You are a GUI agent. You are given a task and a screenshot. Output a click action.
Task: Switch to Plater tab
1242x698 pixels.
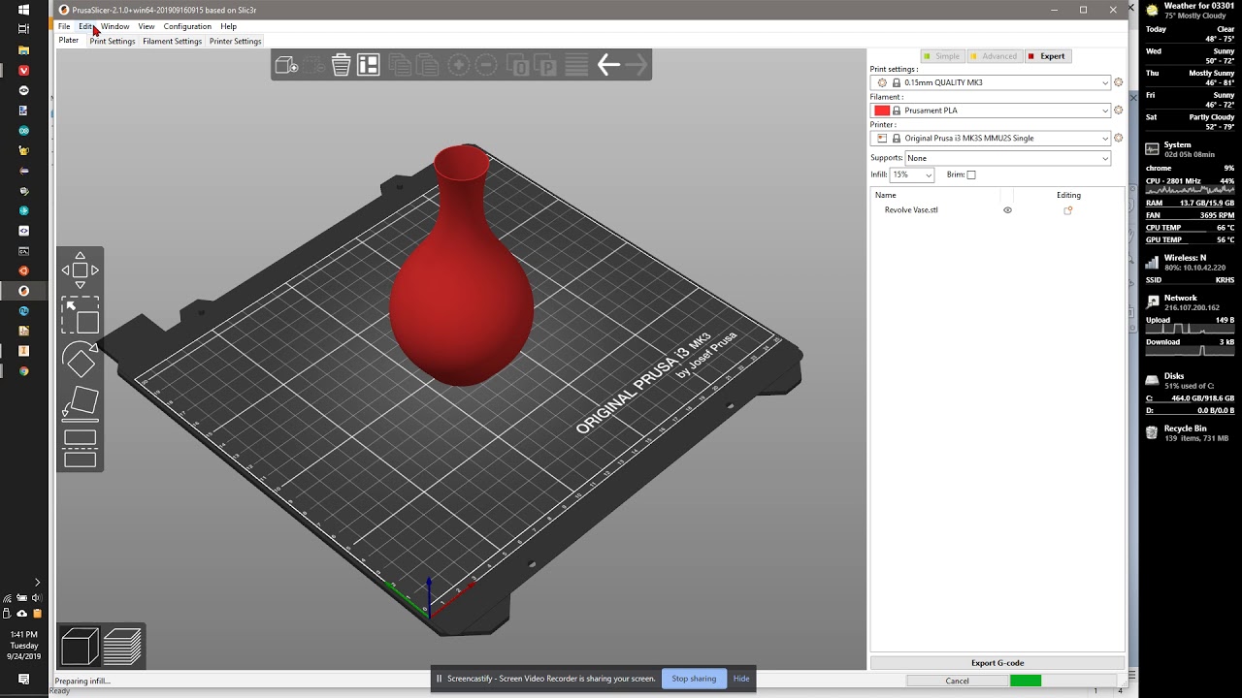(69, 41)
